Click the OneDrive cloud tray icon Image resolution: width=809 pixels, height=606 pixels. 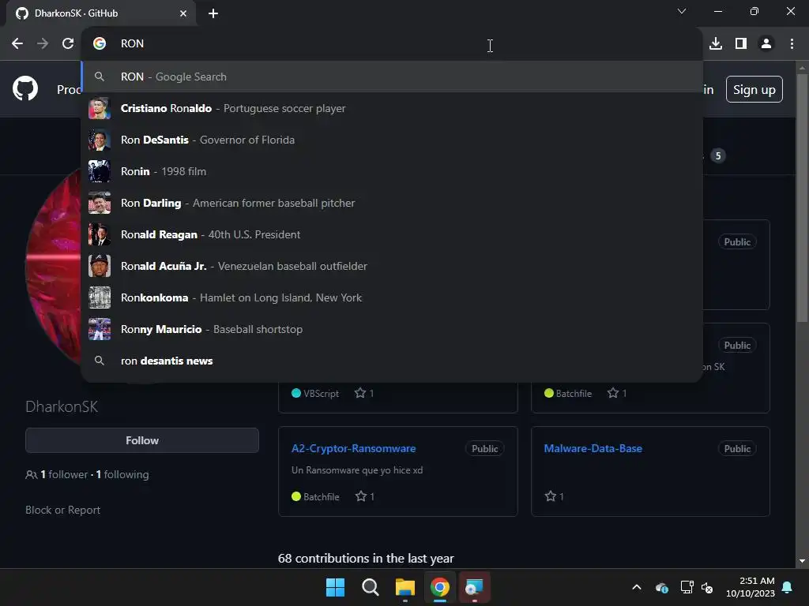661,587
